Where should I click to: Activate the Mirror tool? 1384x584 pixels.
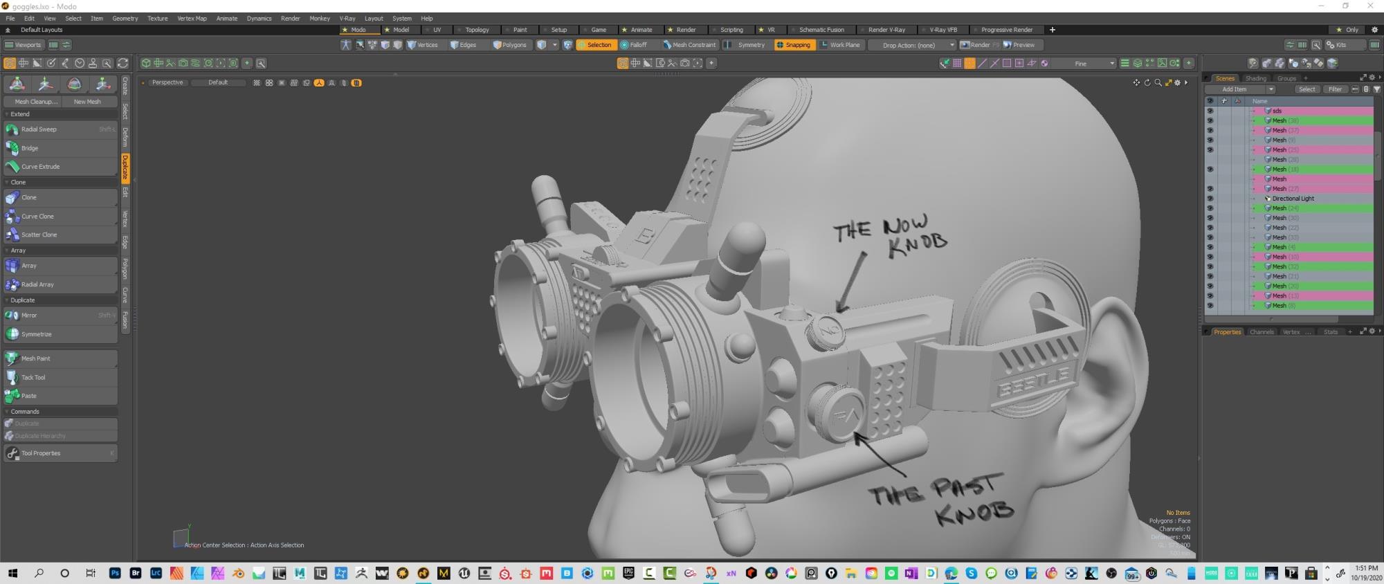[x=60, y=316]
